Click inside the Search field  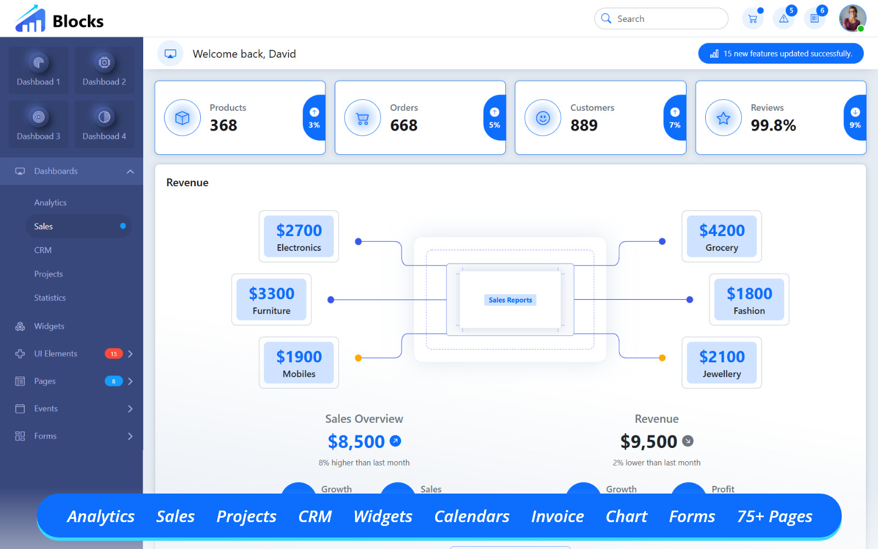tap(661, 18)
